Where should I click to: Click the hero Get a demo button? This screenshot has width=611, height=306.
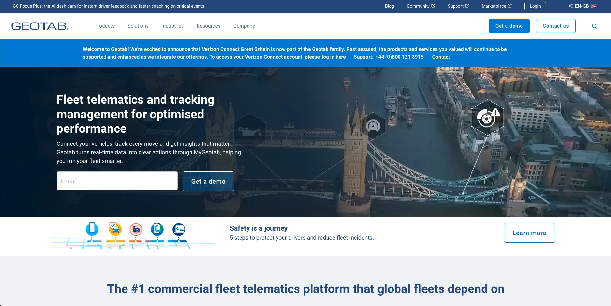pos(208,181)
